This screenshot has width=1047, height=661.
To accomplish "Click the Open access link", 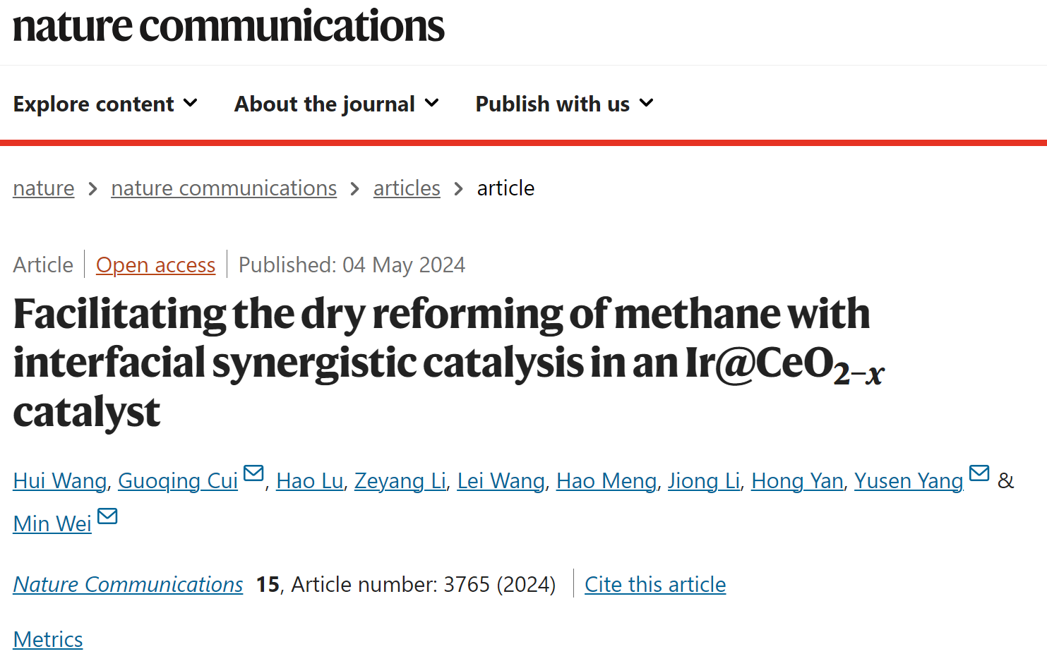I will [x=155, y=265].
